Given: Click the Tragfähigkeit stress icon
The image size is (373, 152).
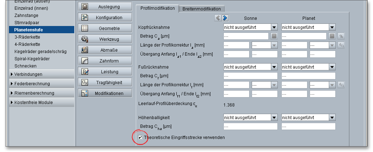Looking at the screenshot, I should coord(85,83).
